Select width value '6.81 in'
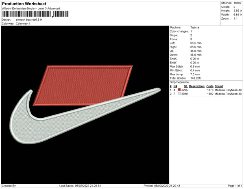This screenshot has height=189, width=244. click(x=238, y=15)
